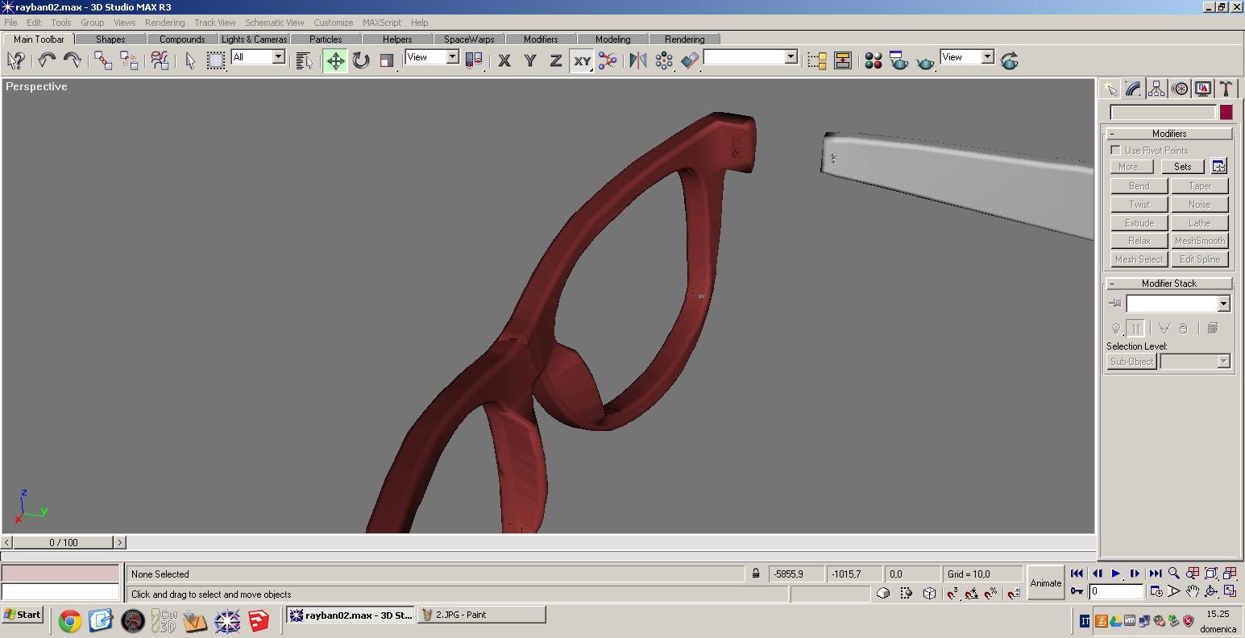Open the Render Scene dialog
This screenshot has height=638, width=1245.
pos(899,60)
